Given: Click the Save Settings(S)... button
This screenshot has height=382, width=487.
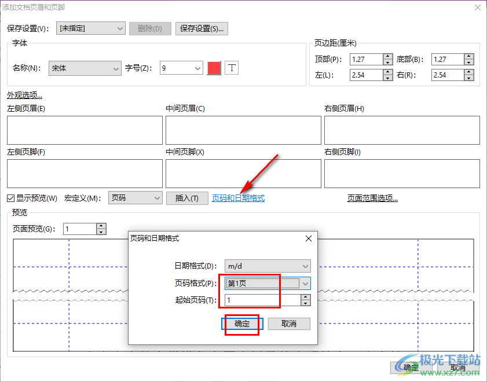Looking at the screenshot, I should (x=202, y=28).
